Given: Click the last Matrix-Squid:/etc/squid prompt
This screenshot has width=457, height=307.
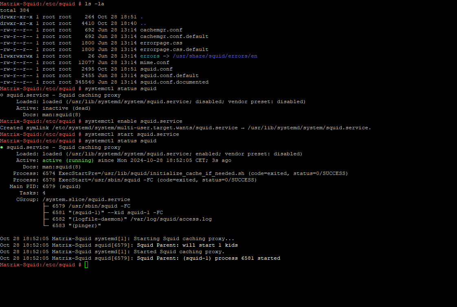Looking at the screenshot, I should click(x=40, y=265).
